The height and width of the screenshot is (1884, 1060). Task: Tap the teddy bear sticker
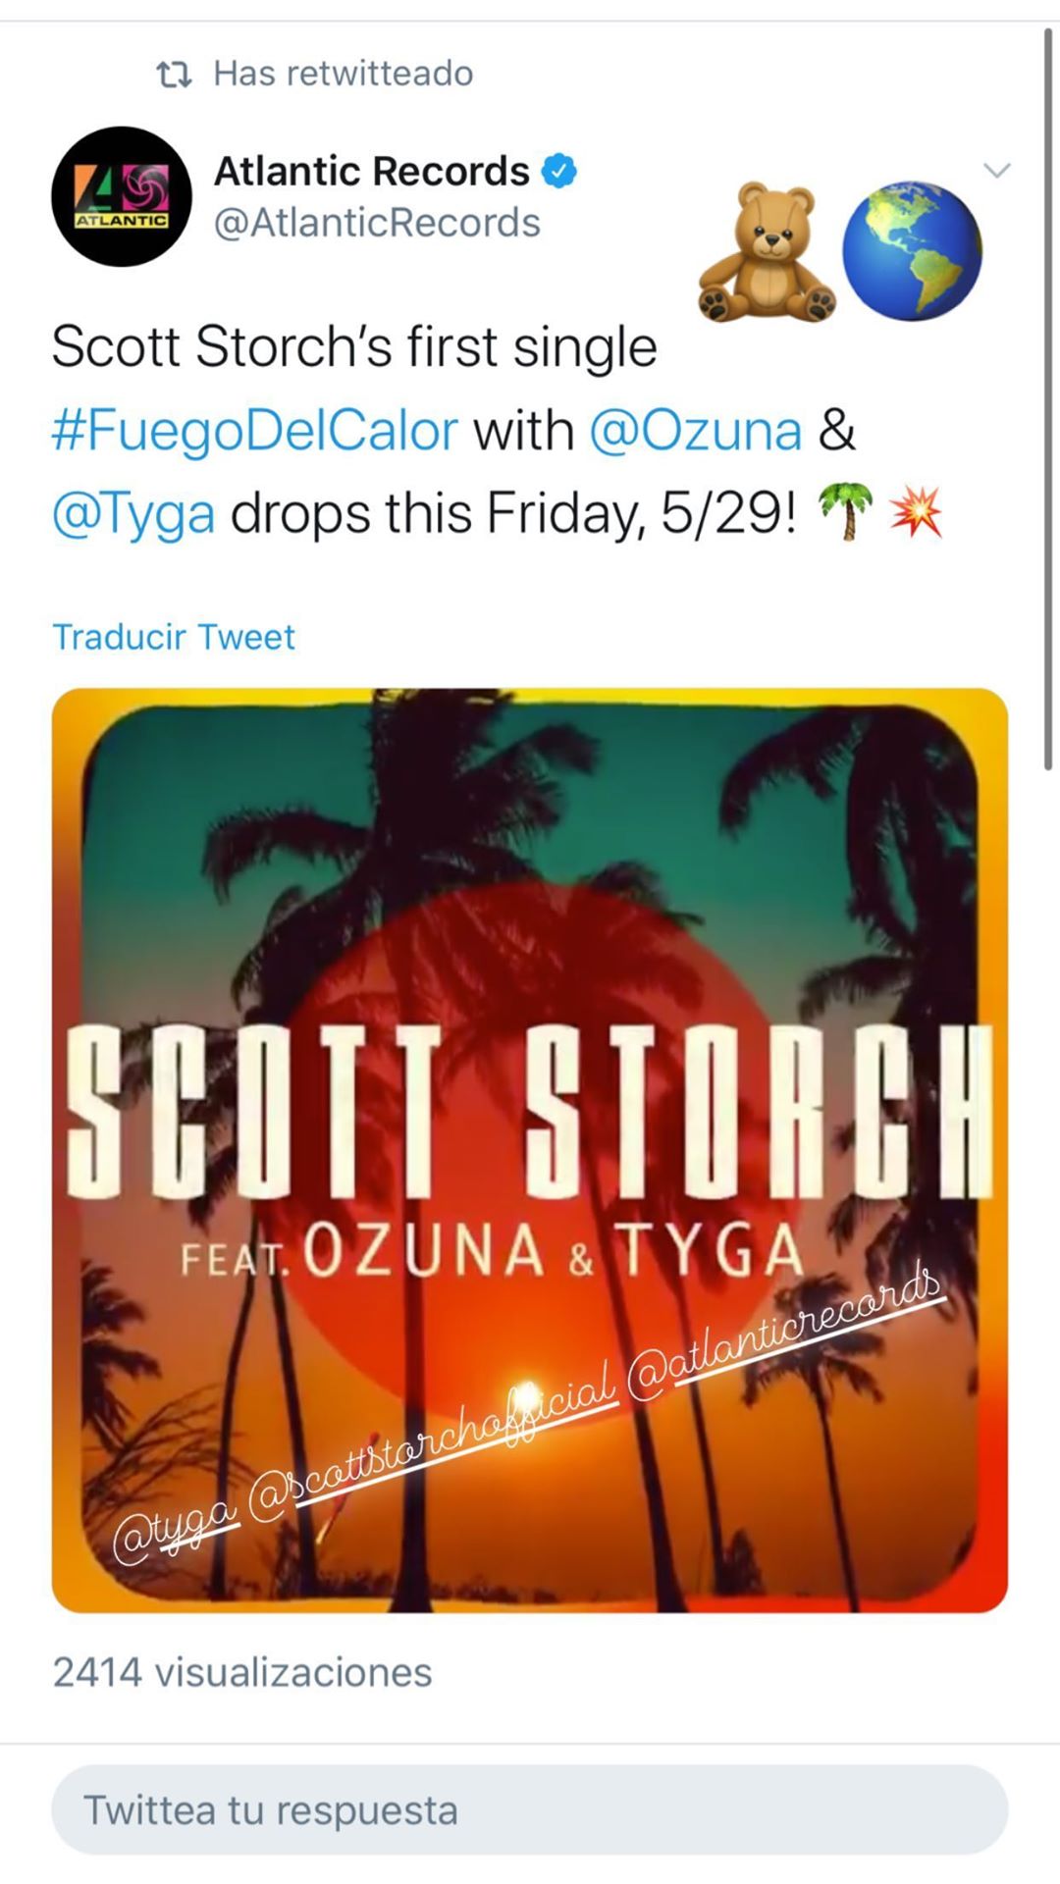[x=766, y=252]
